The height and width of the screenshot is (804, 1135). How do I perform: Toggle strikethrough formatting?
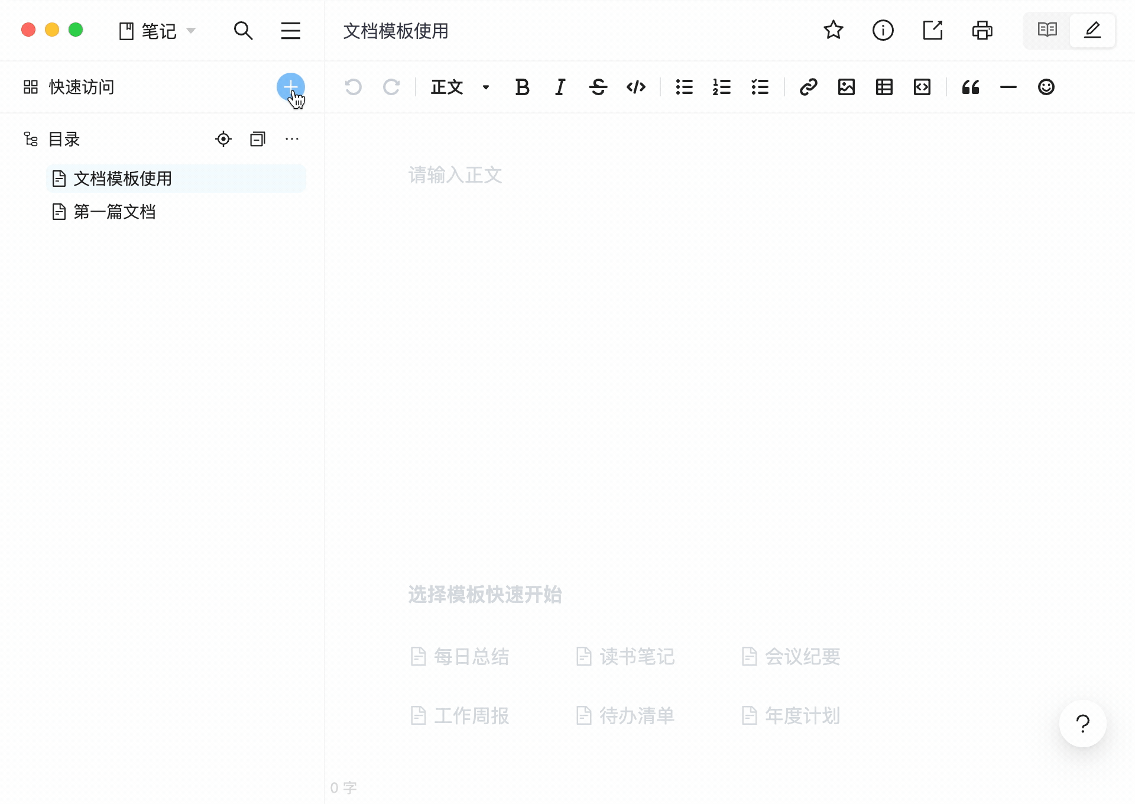coord(598,87)
